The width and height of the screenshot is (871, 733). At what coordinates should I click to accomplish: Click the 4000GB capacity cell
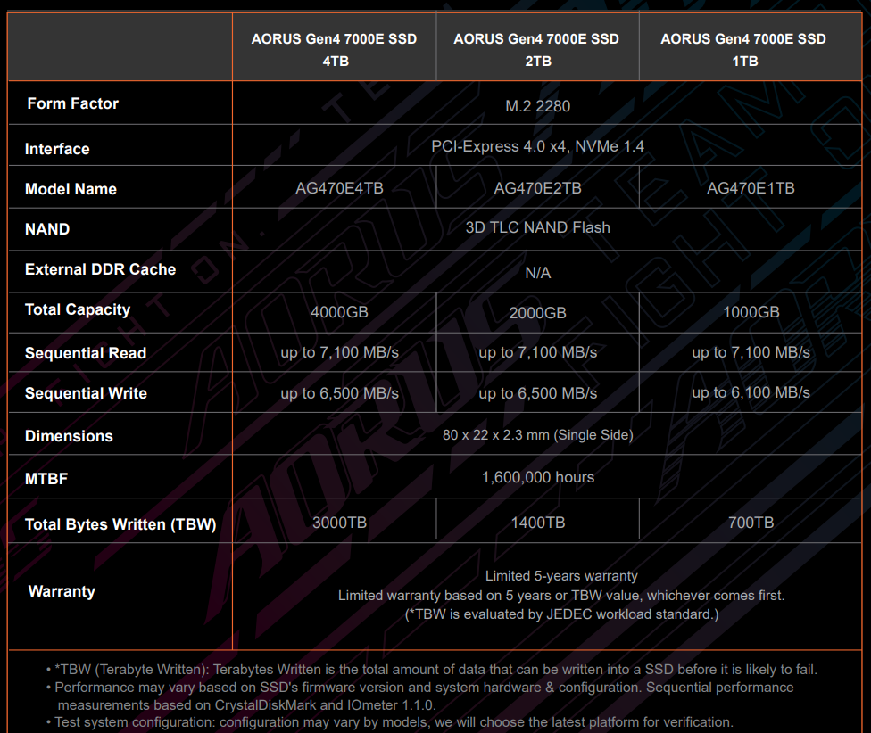point(339,312)
